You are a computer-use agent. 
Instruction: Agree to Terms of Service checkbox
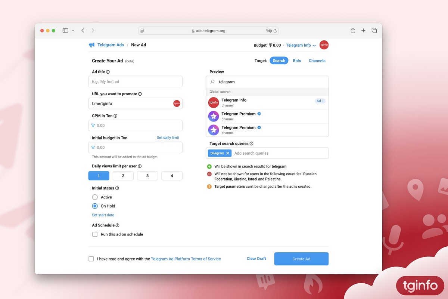[x=91, y=259]
